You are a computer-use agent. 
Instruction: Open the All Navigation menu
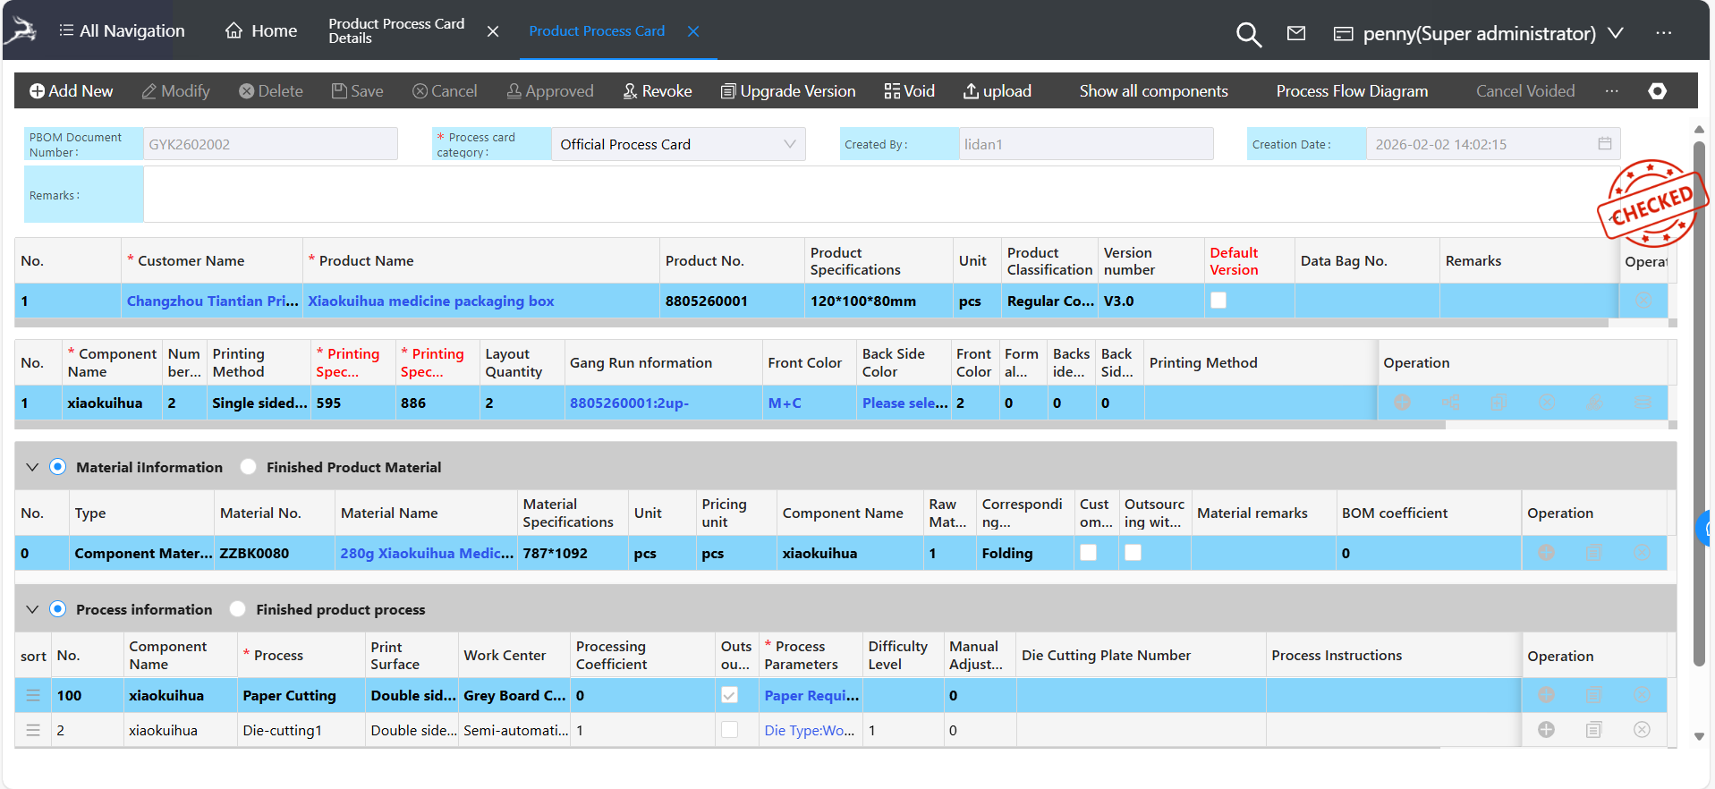click(122, 31)
